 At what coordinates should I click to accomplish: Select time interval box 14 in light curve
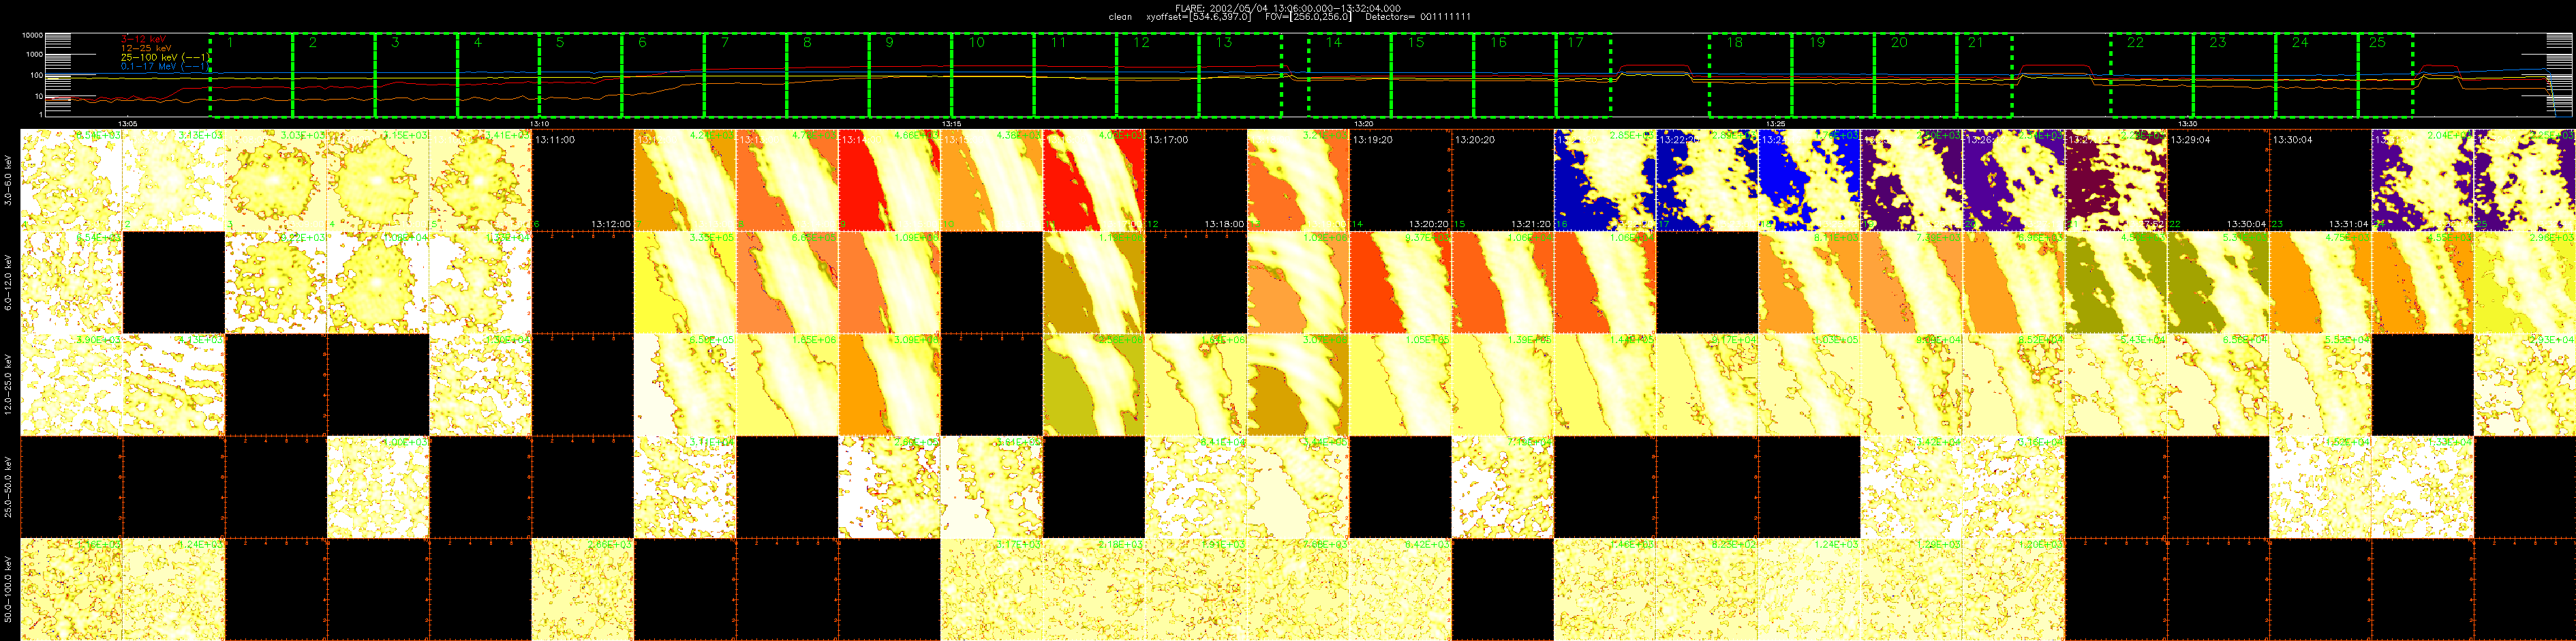pyautogui.click(x=1349, y=75)
